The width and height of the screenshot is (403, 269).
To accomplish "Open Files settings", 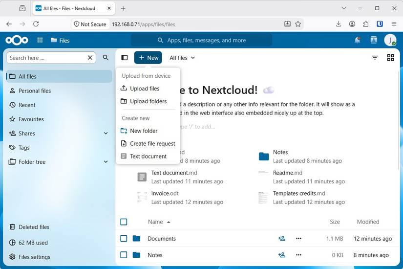I will point(59,257).
